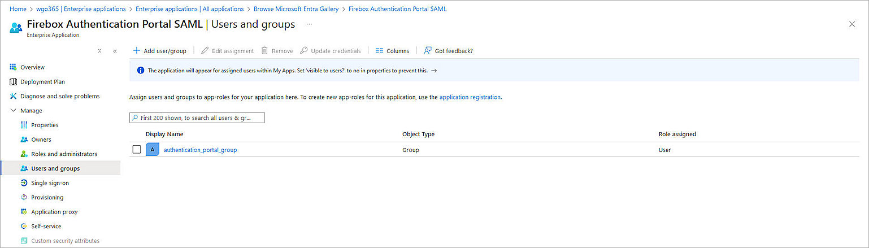
Task: Click the trash icon for Remove
Action: pos(264,50)
